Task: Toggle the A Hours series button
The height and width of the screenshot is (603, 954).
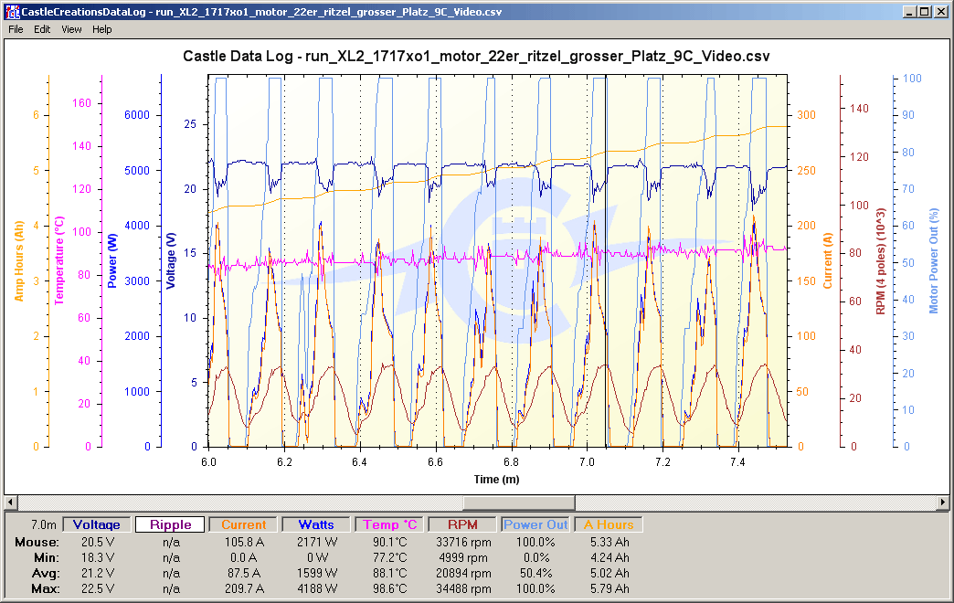Action: point(609,524)
